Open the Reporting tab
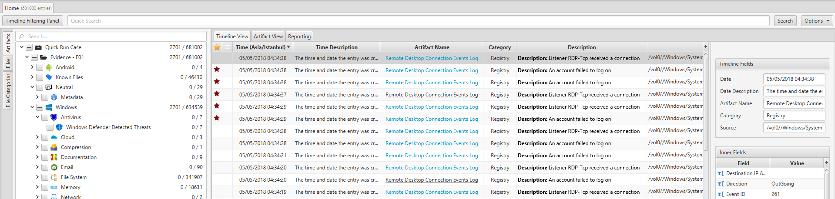 click(299, 36)
